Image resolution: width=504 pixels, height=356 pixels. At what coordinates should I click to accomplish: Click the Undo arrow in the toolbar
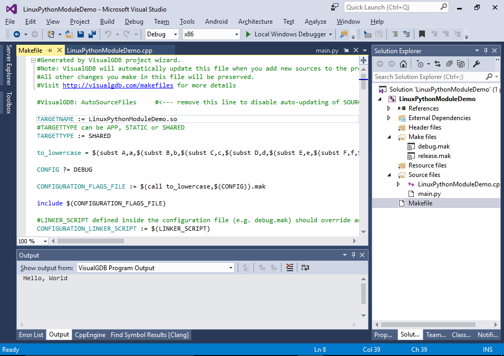pos(108,34)
